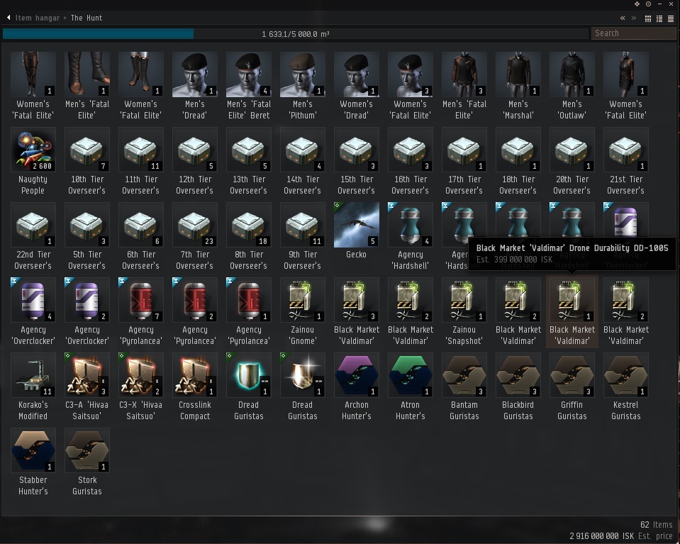Choose the 14th Tier Overseer's item
The image size is (680, 544).
(x=302, y=162)
